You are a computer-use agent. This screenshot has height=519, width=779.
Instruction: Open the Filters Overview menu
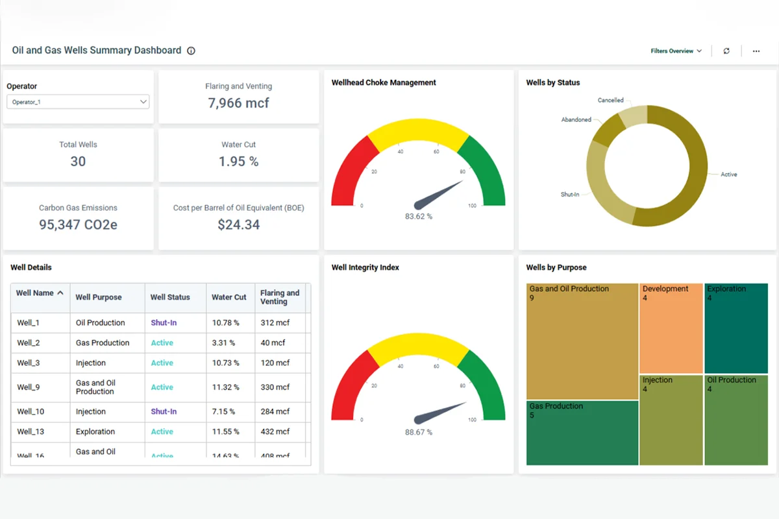click(x=675, y=51)
